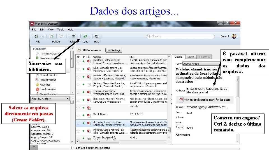This screenshot has width=269, height=151.
Task: Click the Add document toolbar icon
Action: (36, 36)
